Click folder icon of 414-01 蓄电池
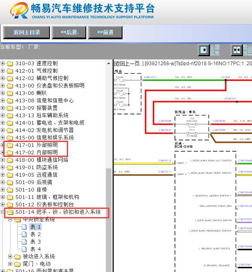Image resolution: width=252 pixels, height=272 pixels. [x=10, y=123]
